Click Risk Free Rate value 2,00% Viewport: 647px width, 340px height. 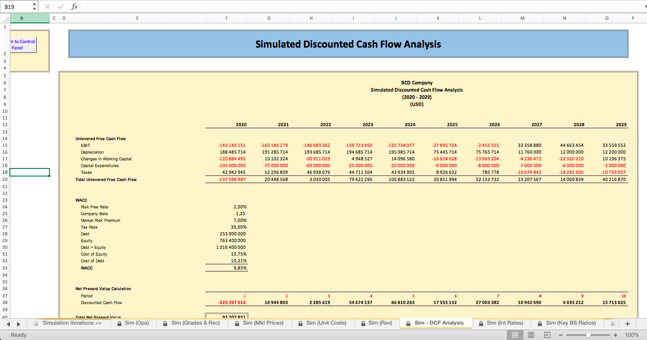tap(240, 207)
